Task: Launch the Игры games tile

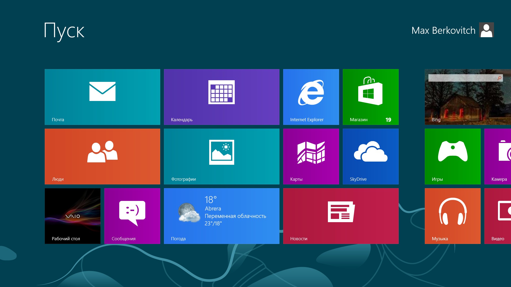Action: click(x=452, y=157)
